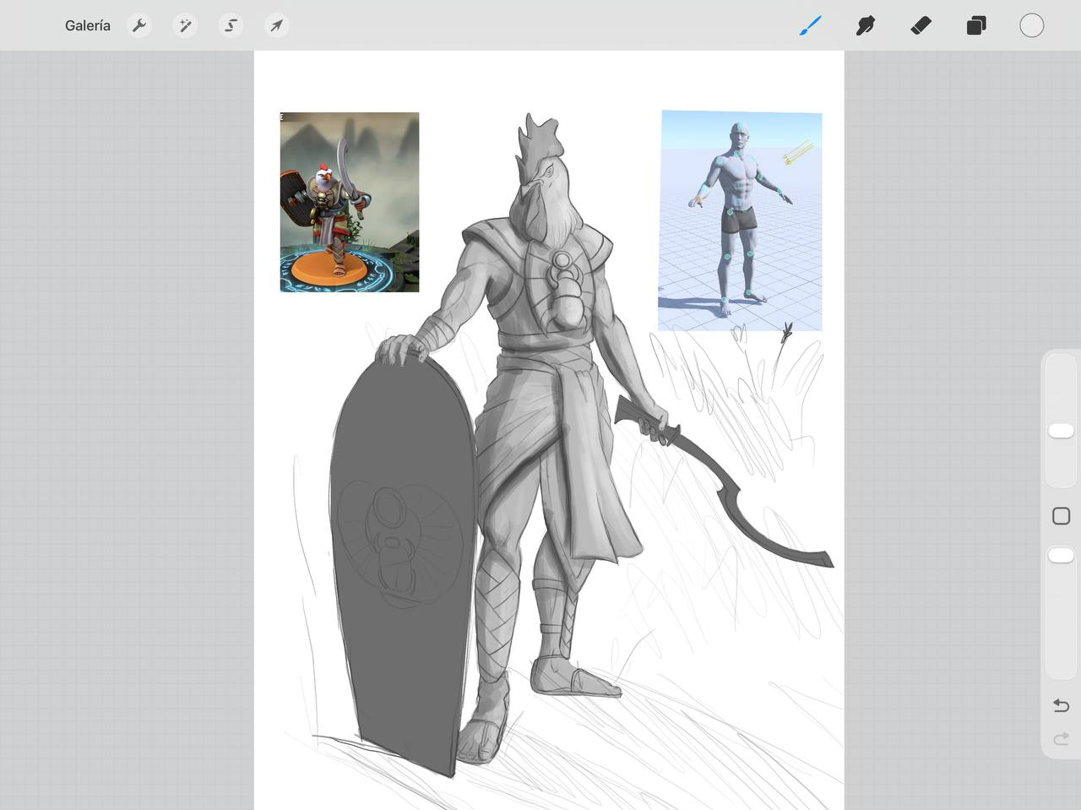The height and width of the screenshot is (810, 1081).
Task: Open the Actions wrench menu
Action: click(x=139, y=25)
